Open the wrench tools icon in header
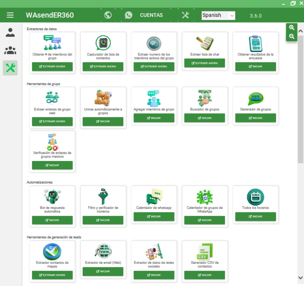Image resolution: width=304 pixels, height=286 pixels. (185, 15)
